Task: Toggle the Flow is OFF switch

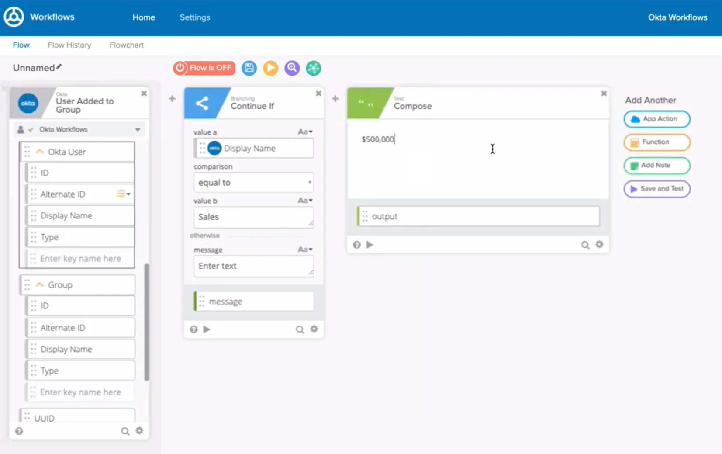Action: pos(204,68)
